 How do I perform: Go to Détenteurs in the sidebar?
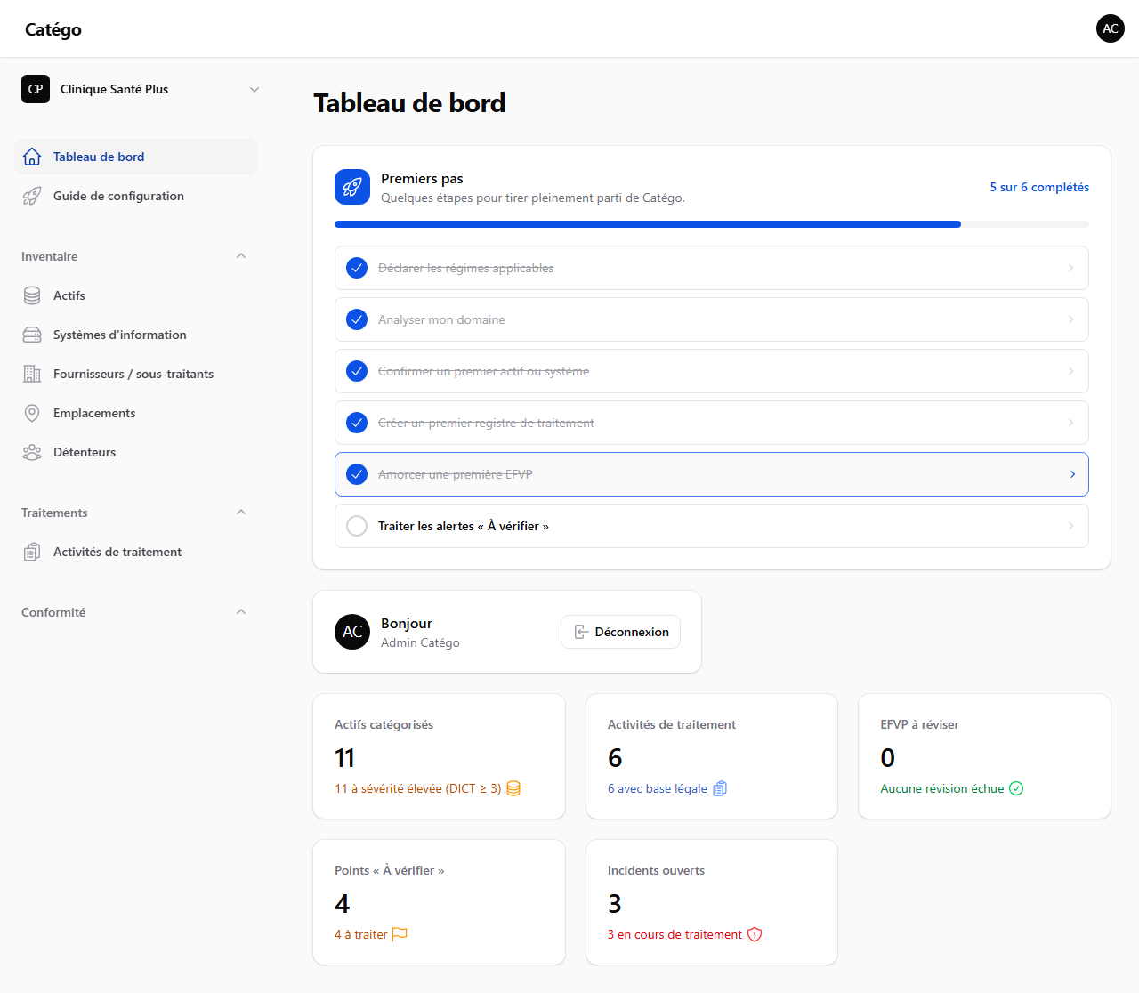tap(135, 452)
